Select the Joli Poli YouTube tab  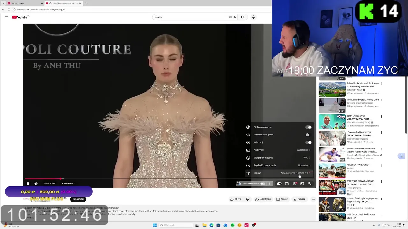[x=63, y=3]
